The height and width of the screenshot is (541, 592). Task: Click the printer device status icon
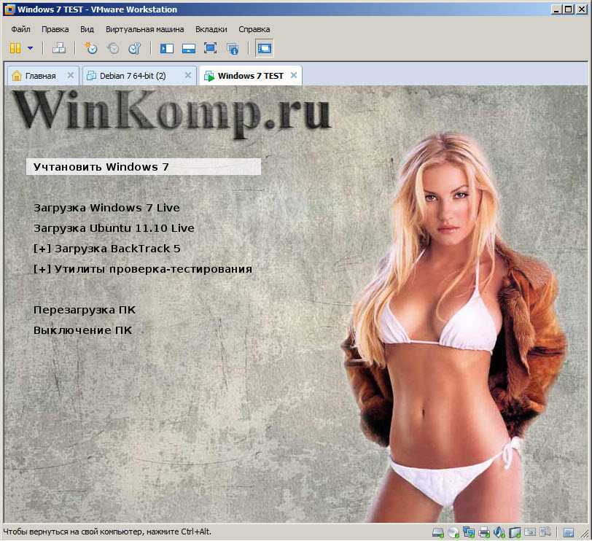point(484,532)
